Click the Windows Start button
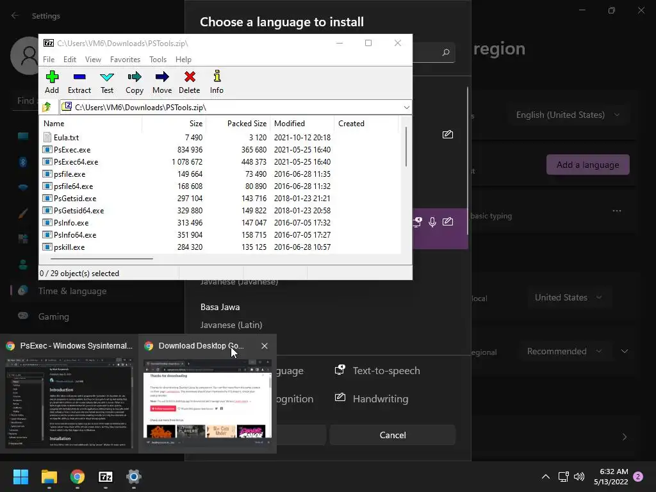The image size is (656, 492). [20, 477]
